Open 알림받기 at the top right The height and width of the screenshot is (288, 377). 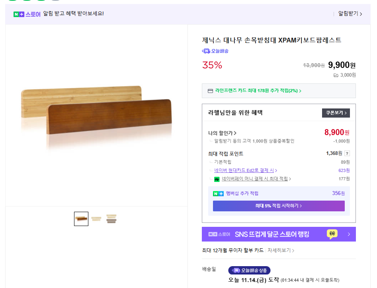pyautogui.click(x=350, y=14)
